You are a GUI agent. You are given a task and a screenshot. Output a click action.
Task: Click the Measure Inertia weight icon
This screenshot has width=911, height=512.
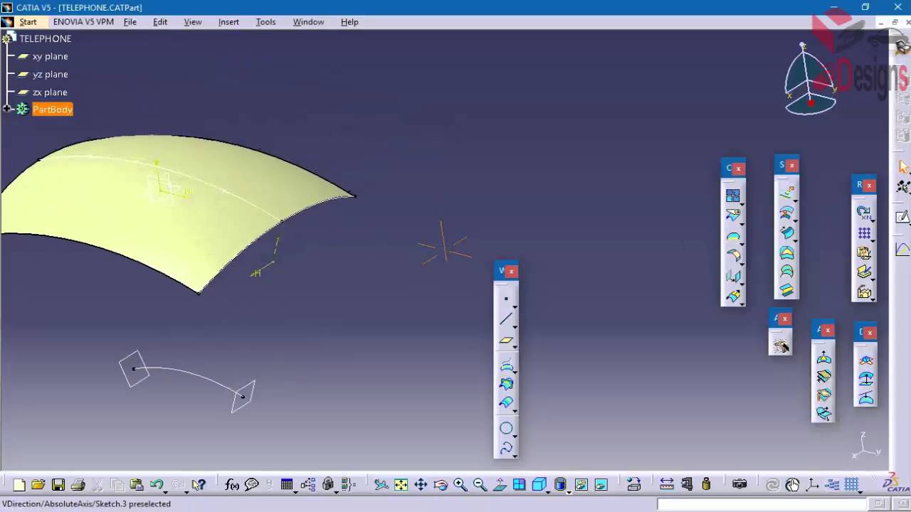[x=706, y=485]
